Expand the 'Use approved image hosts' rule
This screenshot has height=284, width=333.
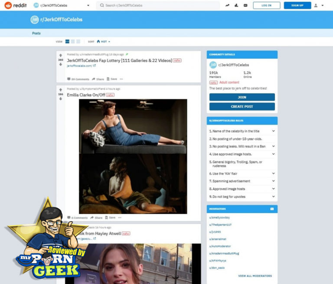[273, 154]
